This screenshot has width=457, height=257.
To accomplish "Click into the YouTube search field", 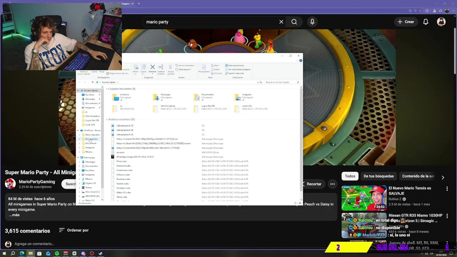I will pyautogui.click(x=211, y=22).
